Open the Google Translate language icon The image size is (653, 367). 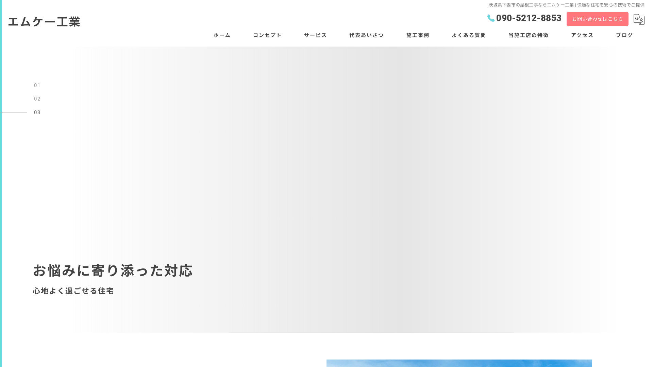(639, 19)
